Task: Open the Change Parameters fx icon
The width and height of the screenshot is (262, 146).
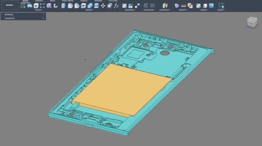Action: coord(116,6)
